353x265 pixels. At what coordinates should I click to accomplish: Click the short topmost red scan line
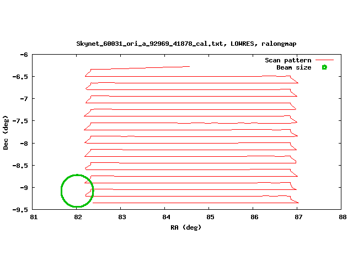pos(140,68)
